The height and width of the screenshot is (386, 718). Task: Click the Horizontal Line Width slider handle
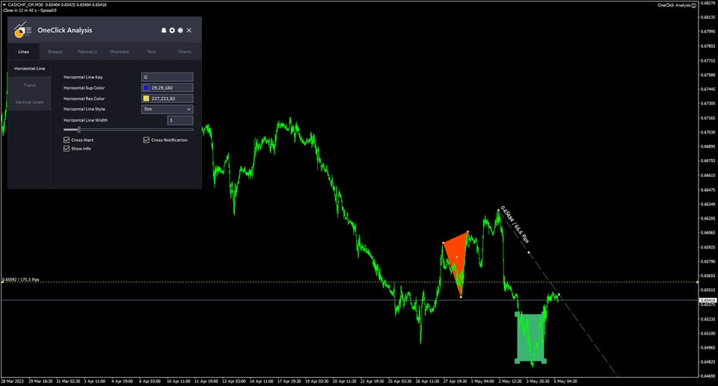[x=79, y=130]
